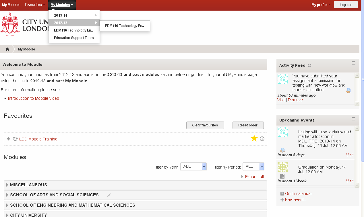Select Education Support Team menu item
Viewport: 364px width, 217px height.
pos(74,38)
